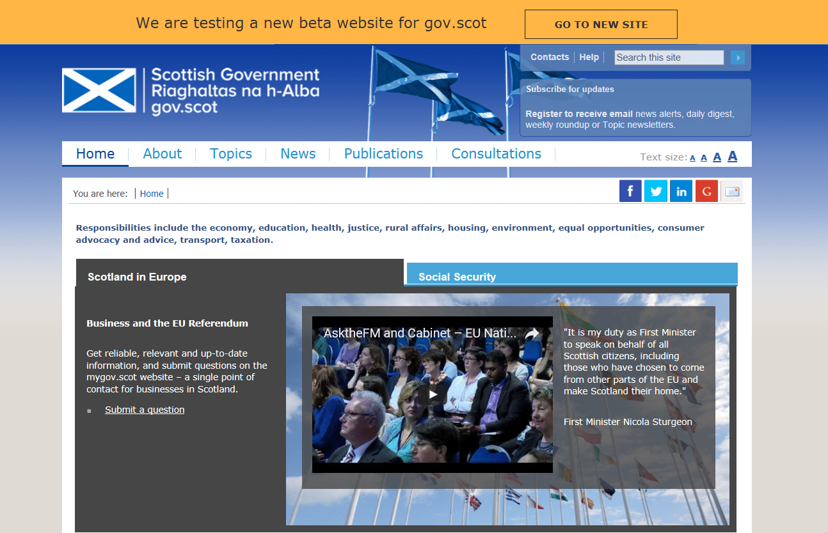Select second smallest text size A
Viewport: 828px width, 533px height.
(x=704, y=157)
